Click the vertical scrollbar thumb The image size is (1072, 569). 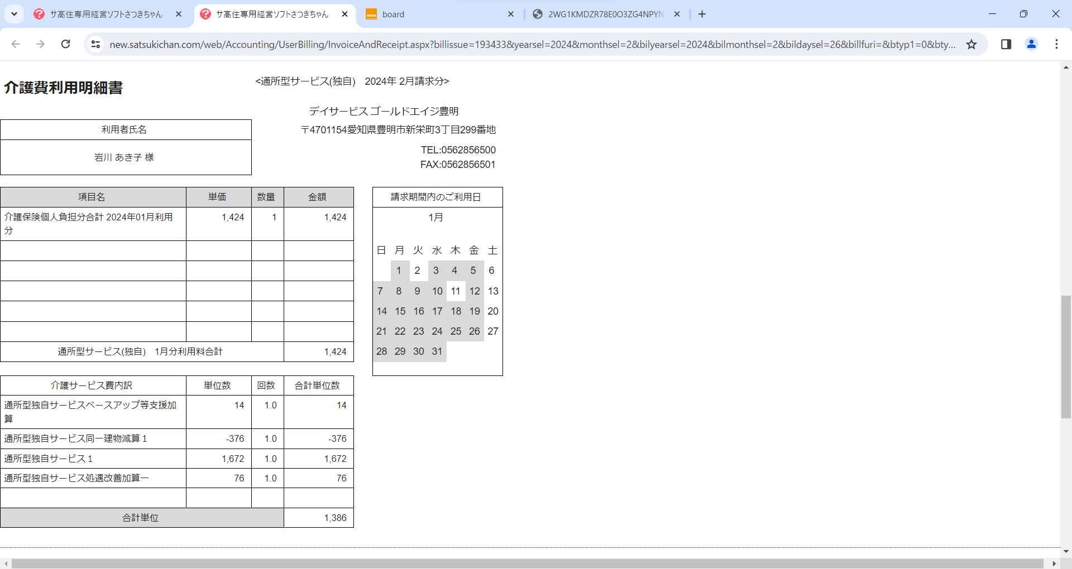[x=1066, y=357]
